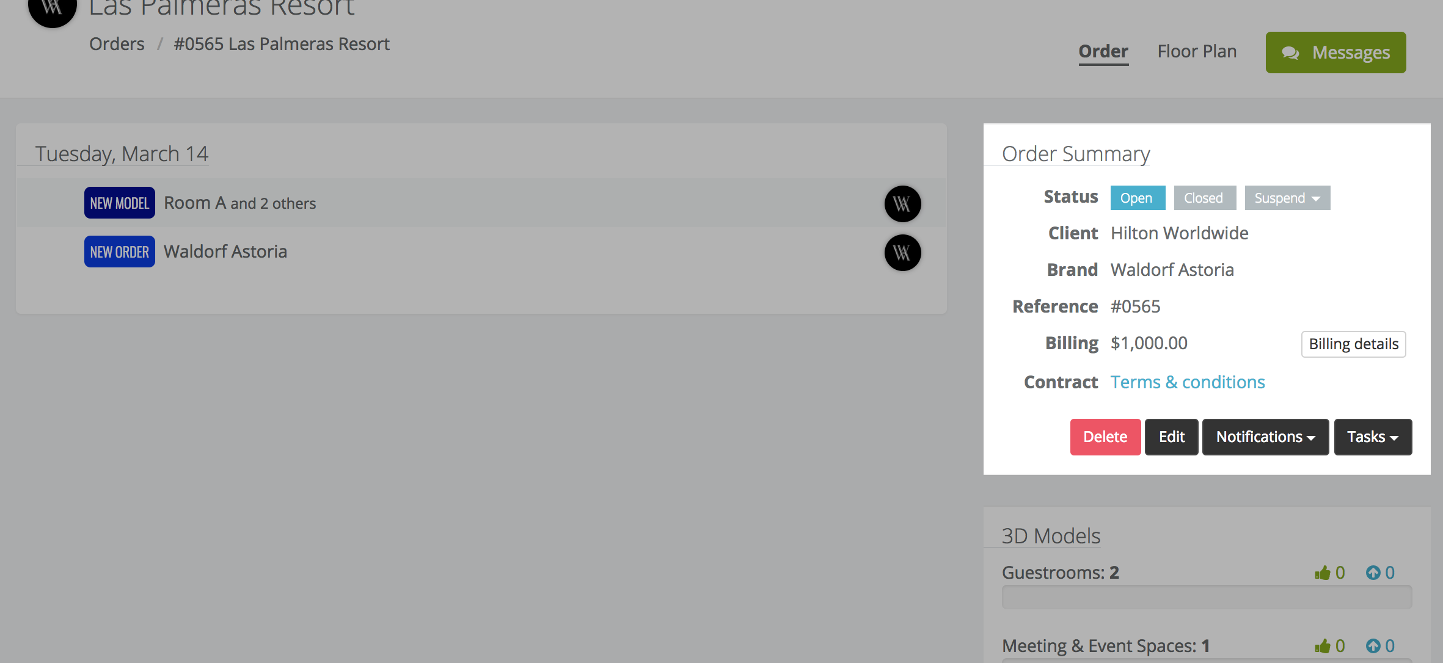Image resolution: width=1443 pixels, height=663 pixels.
Task: Click the Hilton Worldwide client name
Action: tap(1179, 233)
